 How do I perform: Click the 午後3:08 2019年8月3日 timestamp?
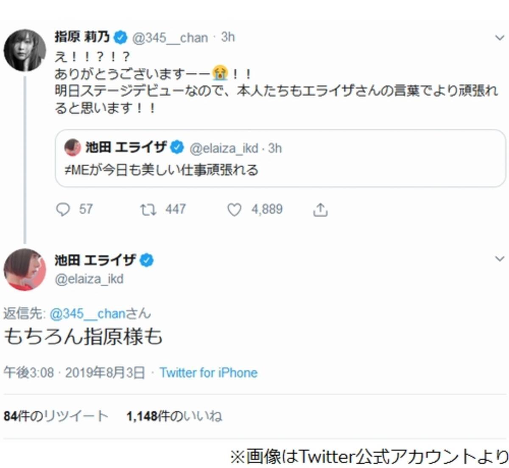coord(74,373)
